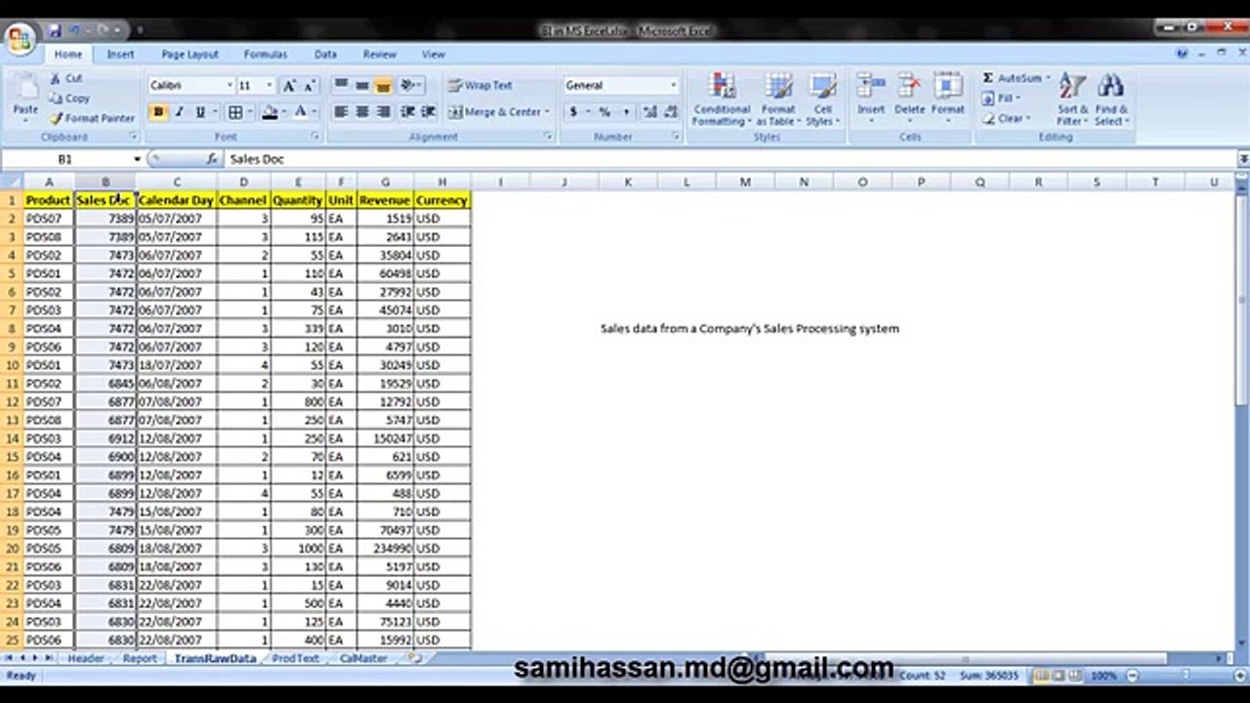Increase font size with Grow Font

(x=289, y=86)
